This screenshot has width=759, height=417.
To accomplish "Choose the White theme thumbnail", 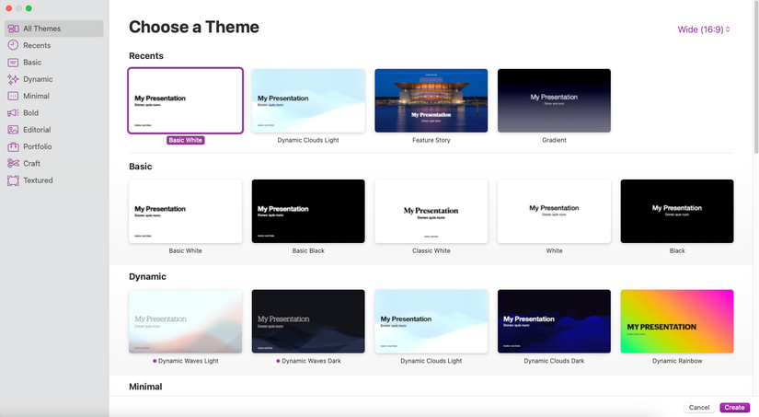I will point(554,211).
